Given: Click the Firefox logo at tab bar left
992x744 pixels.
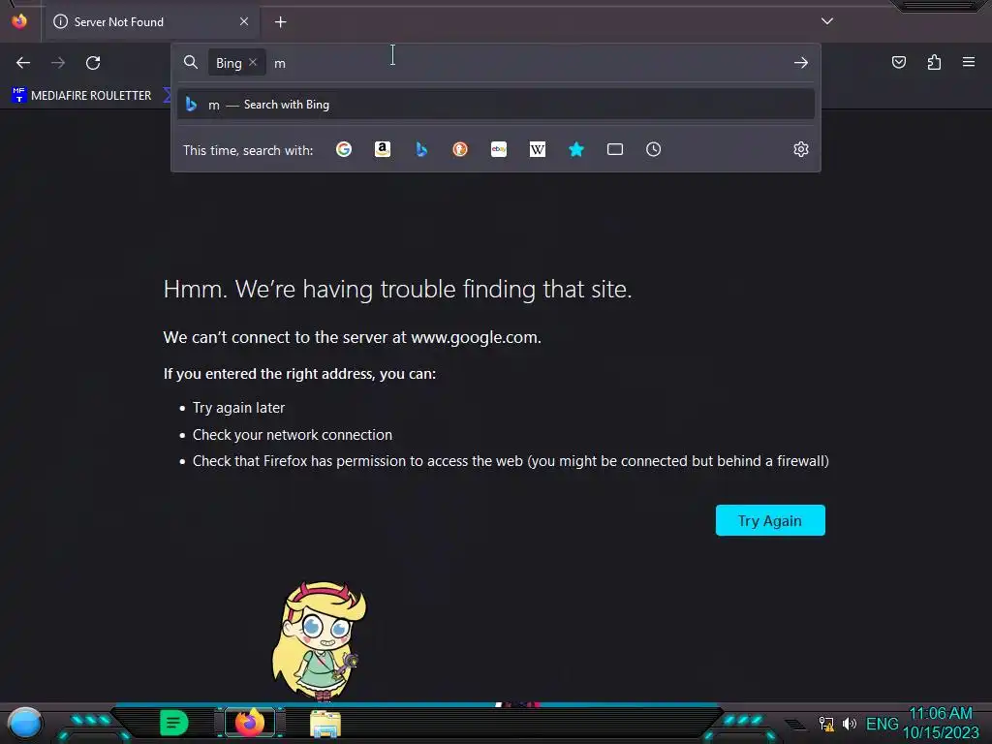Looking at the screenshot, I should (19, 21).
